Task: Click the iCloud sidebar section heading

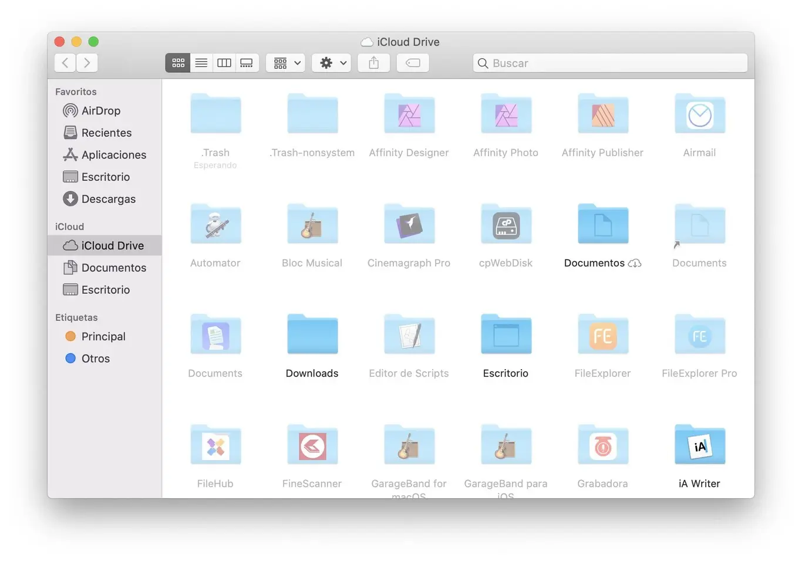Action: (69, 227)
